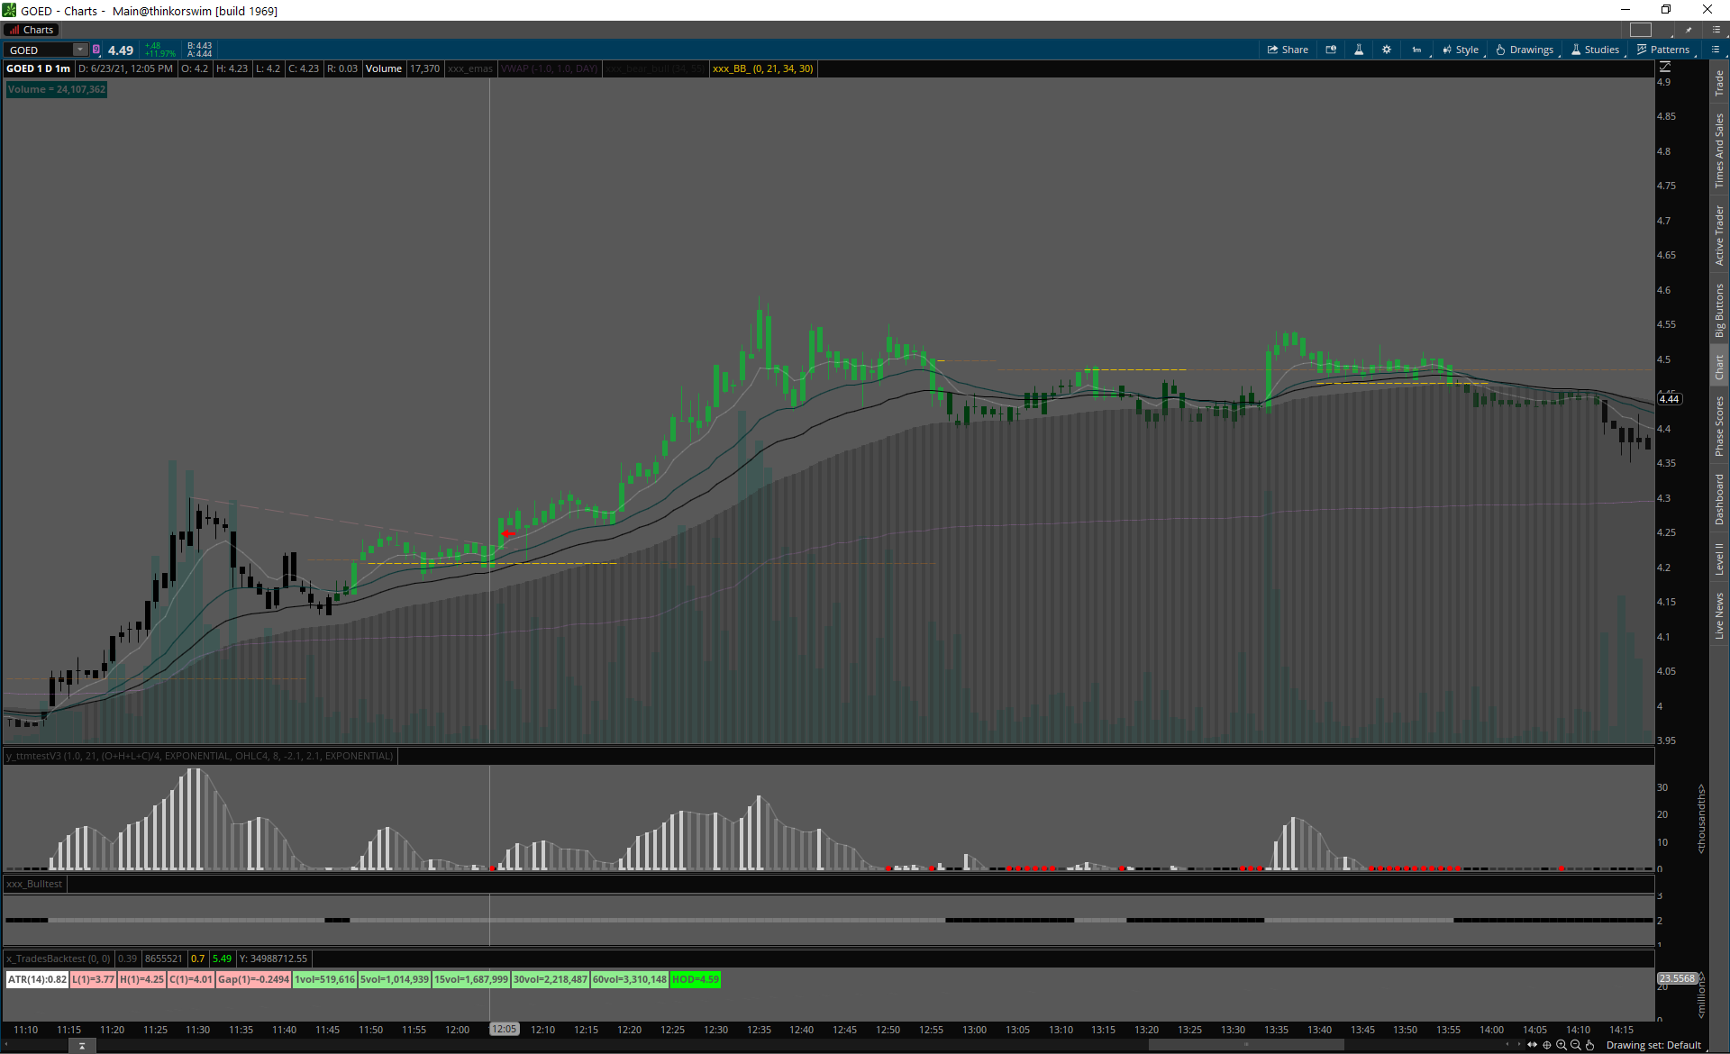Expand the GOED symbol dropdown arrow
Screen dimensions: 1730x1054
pyautogui.click(x=80, y=50)
